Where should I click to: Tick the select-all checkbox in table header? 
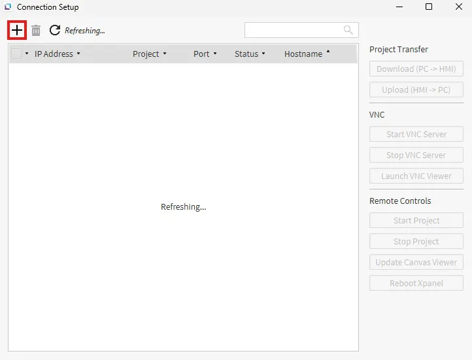point(16,54)
